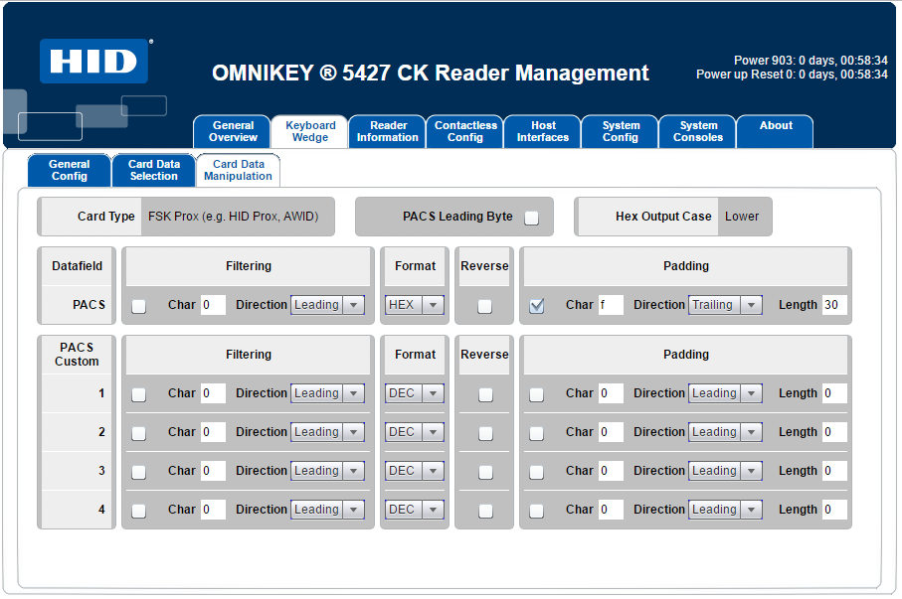Open the General Overview tab
This screenshot has height=599, width=902.
click(x=233, y=132)
